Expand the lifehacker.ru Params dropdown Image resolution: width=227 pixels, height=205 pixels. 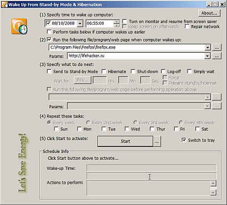click(207, 56)
